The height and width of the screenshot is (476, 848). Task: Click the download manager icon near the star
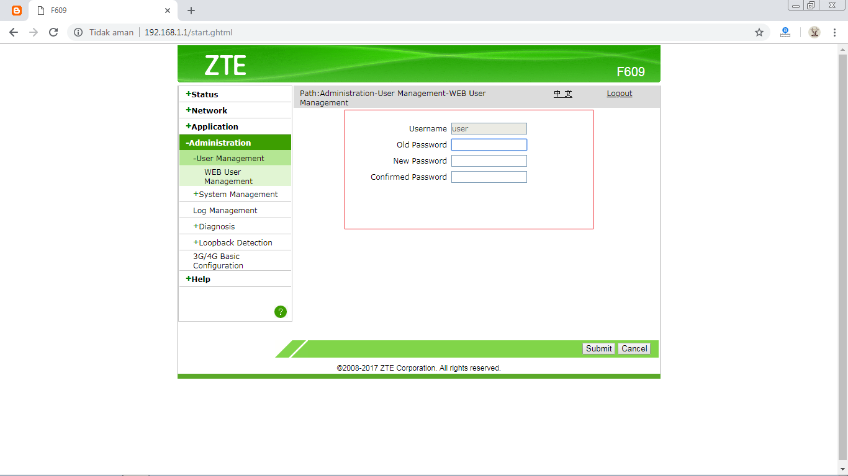click(x=785, y=32)
